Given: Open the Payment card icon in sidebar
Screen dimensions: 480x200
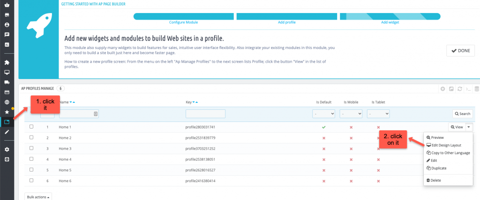Looking at the screenshot, I should tap(7, 92).
